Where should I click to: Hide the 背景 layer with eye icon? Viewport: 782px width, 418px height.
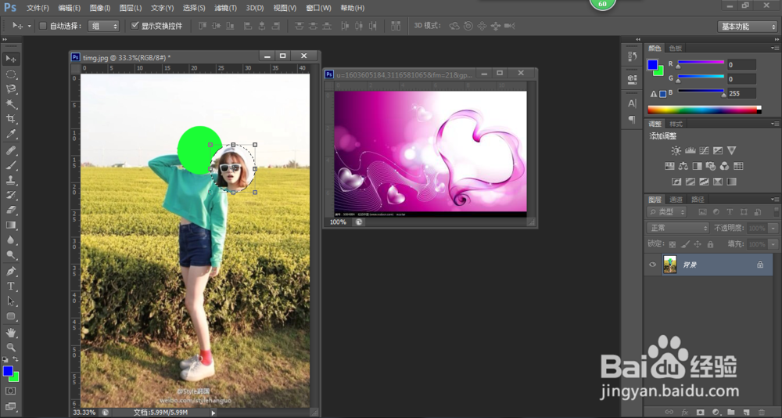click(652, 265)
